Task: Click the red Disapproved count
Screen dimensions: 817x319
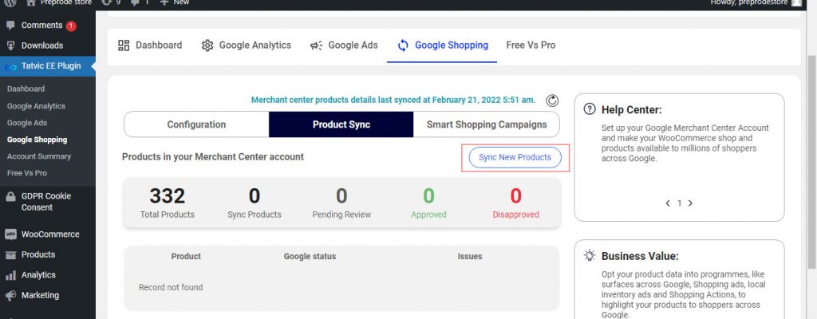Action: 516,196
